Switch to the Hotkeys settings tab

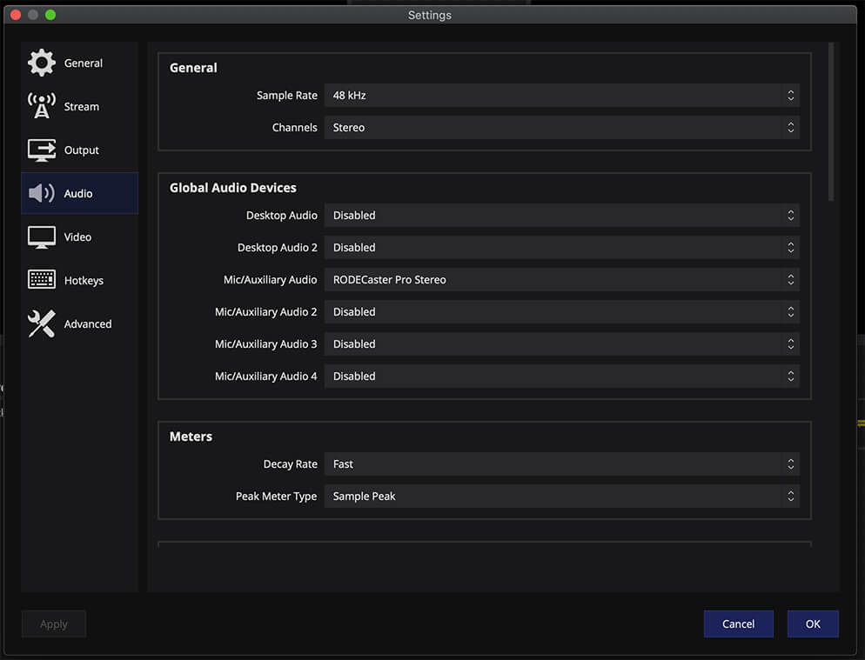pyautogui.click(x=79, y=280)
